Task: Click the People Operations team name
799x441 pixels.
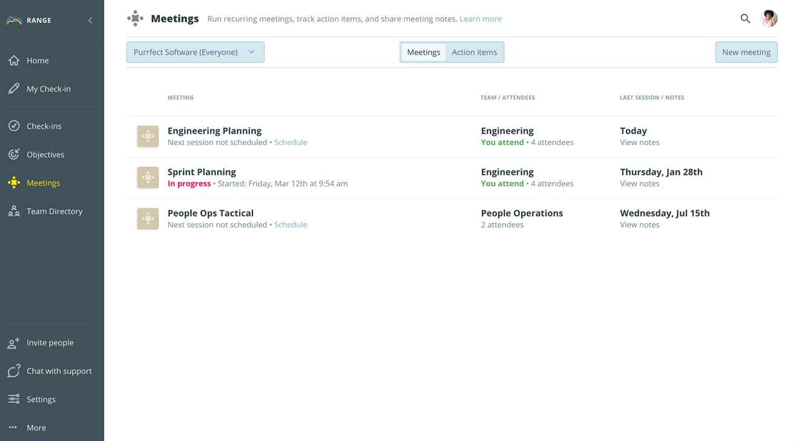Action: [522, 213]
